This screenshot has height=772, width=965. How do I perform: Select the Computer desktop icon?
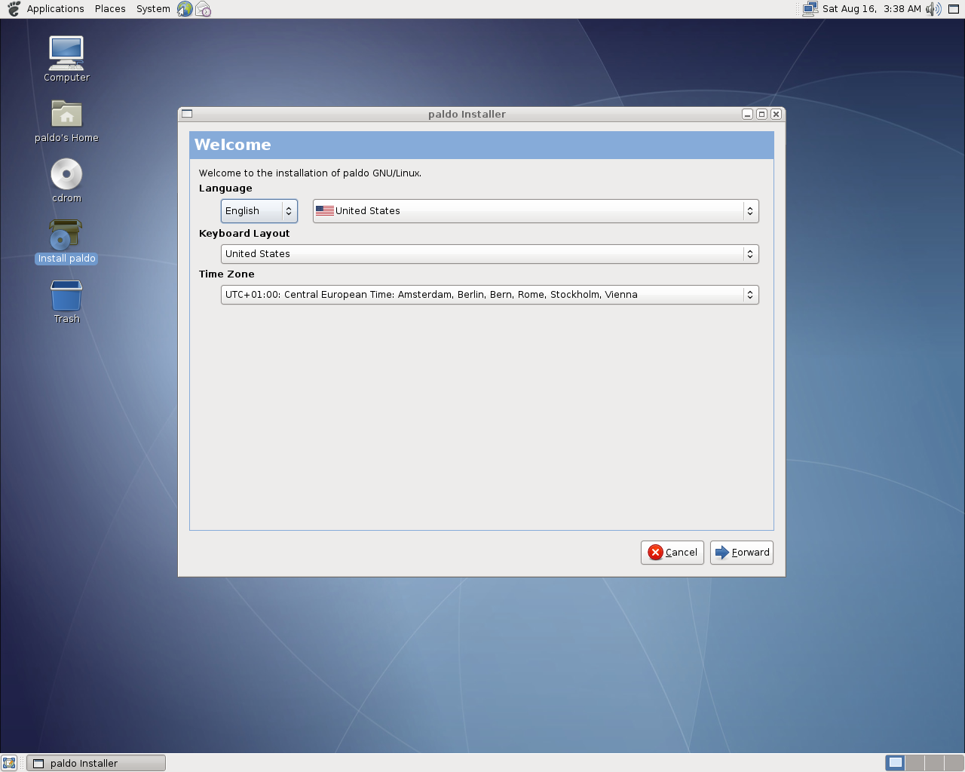(66, 59)
